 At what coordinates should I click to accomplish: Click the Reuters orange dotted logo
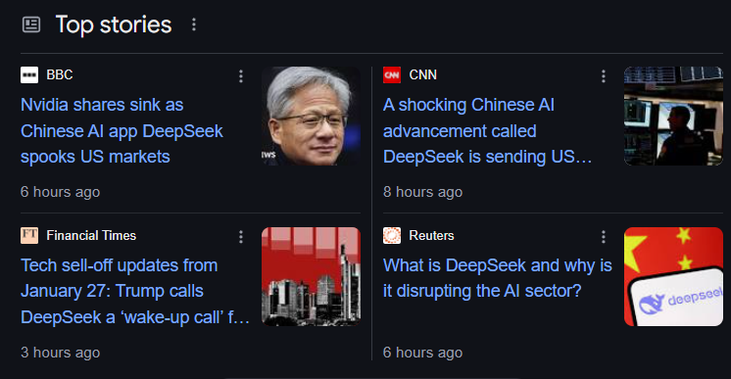point(392,235)
